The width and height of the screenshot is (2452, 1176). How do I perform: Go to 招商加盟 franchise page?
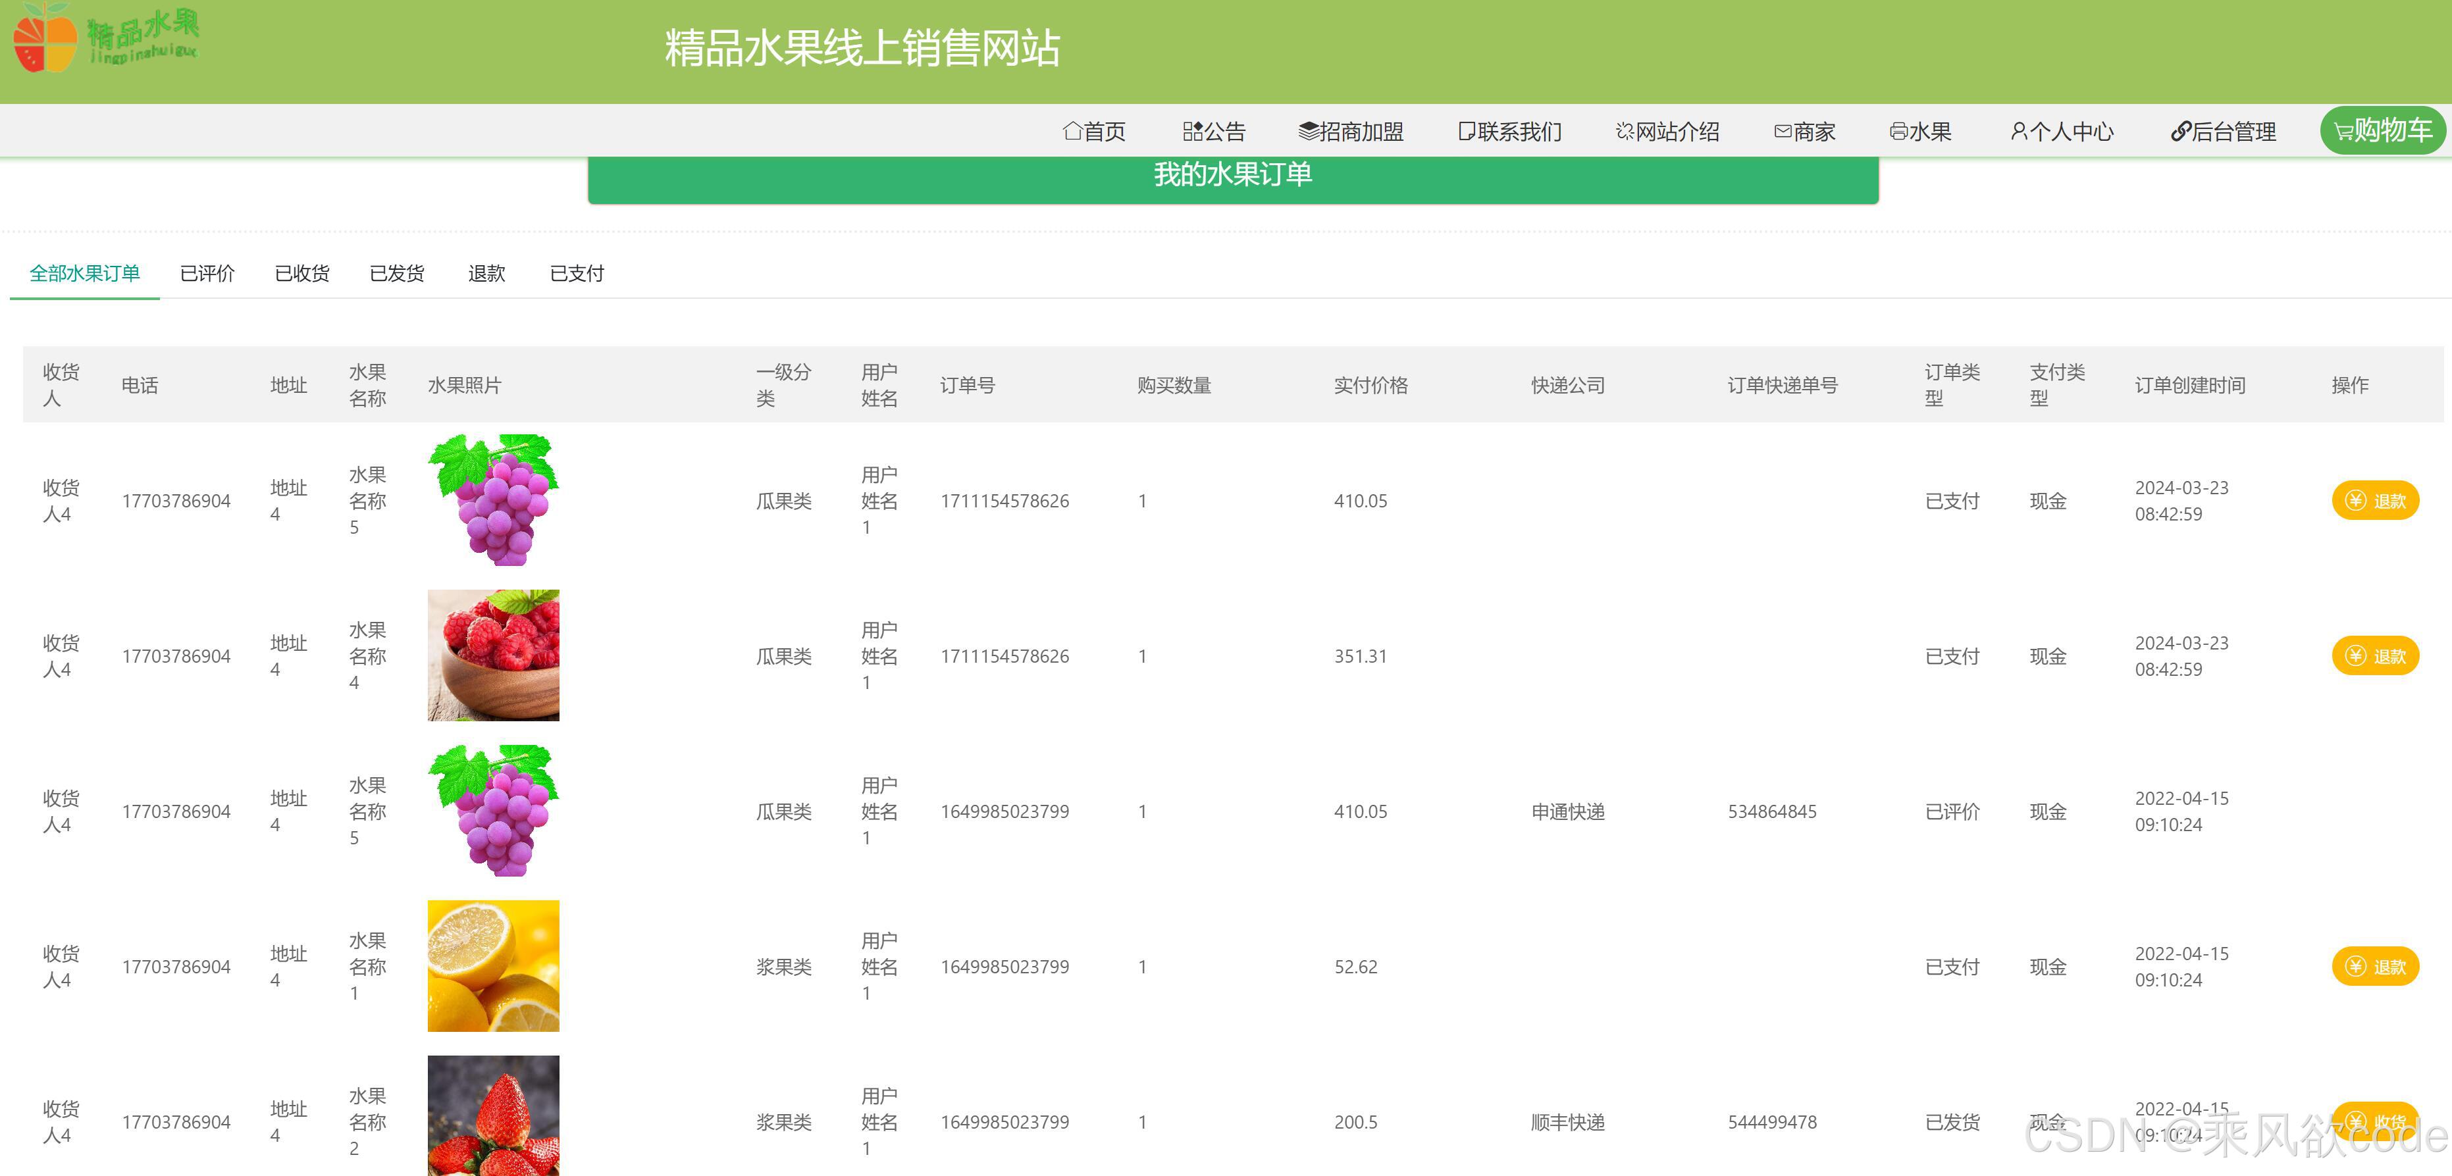click(1351, 132)
